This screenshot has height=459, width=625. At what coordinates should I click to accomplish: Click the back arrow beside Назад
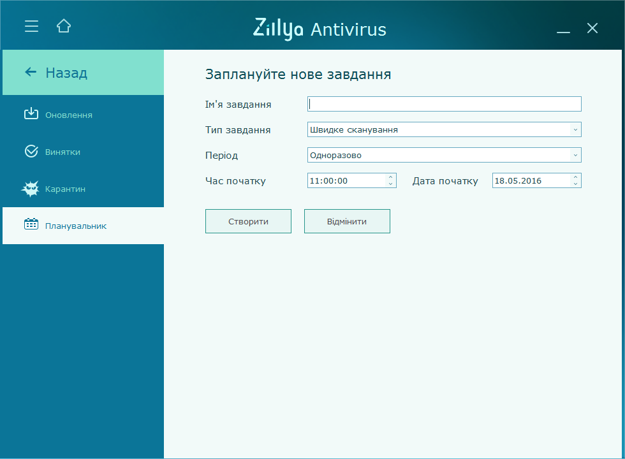coord(30,72)
